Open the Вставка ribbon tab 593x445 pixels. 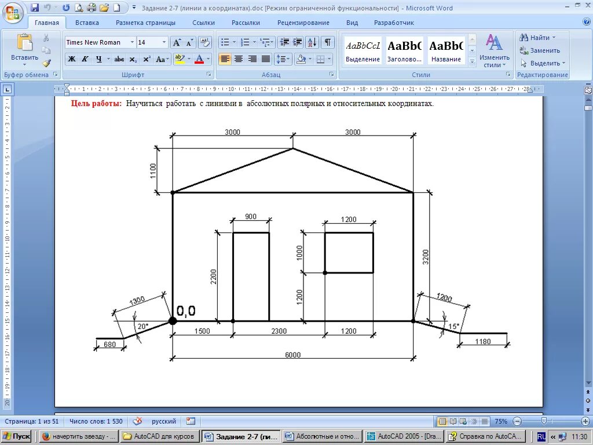point(87,23)
